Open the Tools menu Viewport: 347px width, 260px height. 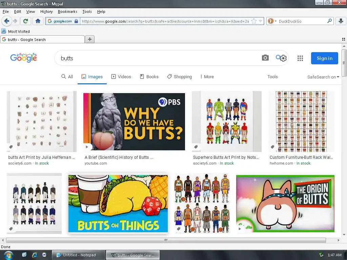[x=87, y=12]
